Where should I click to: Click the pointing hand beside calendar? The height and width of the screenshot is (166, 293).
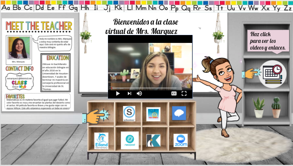pyautogui.click(x=251, y=73)
